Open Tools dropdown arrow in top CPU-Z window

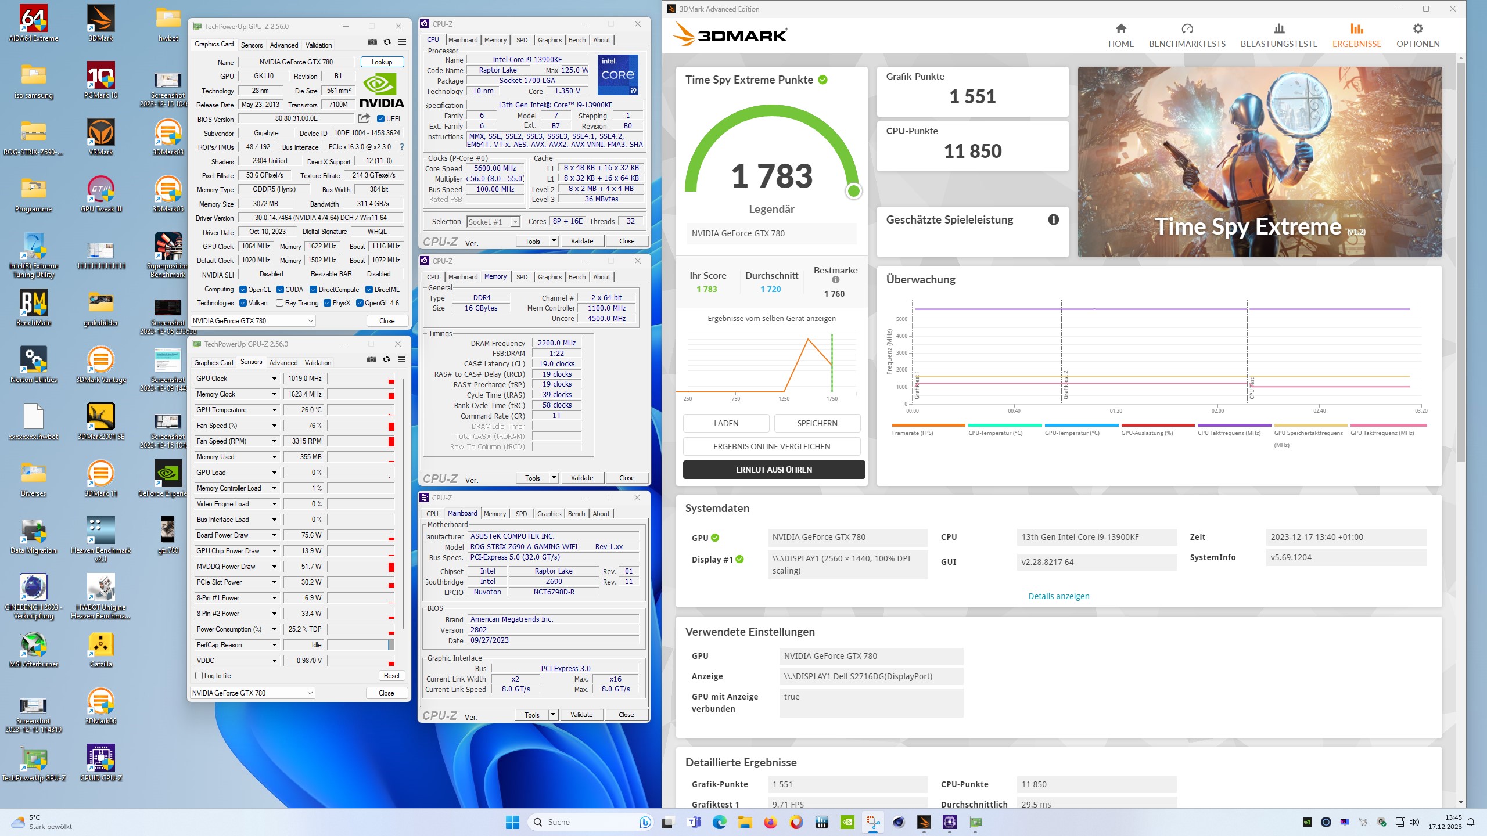coord(554,241)
